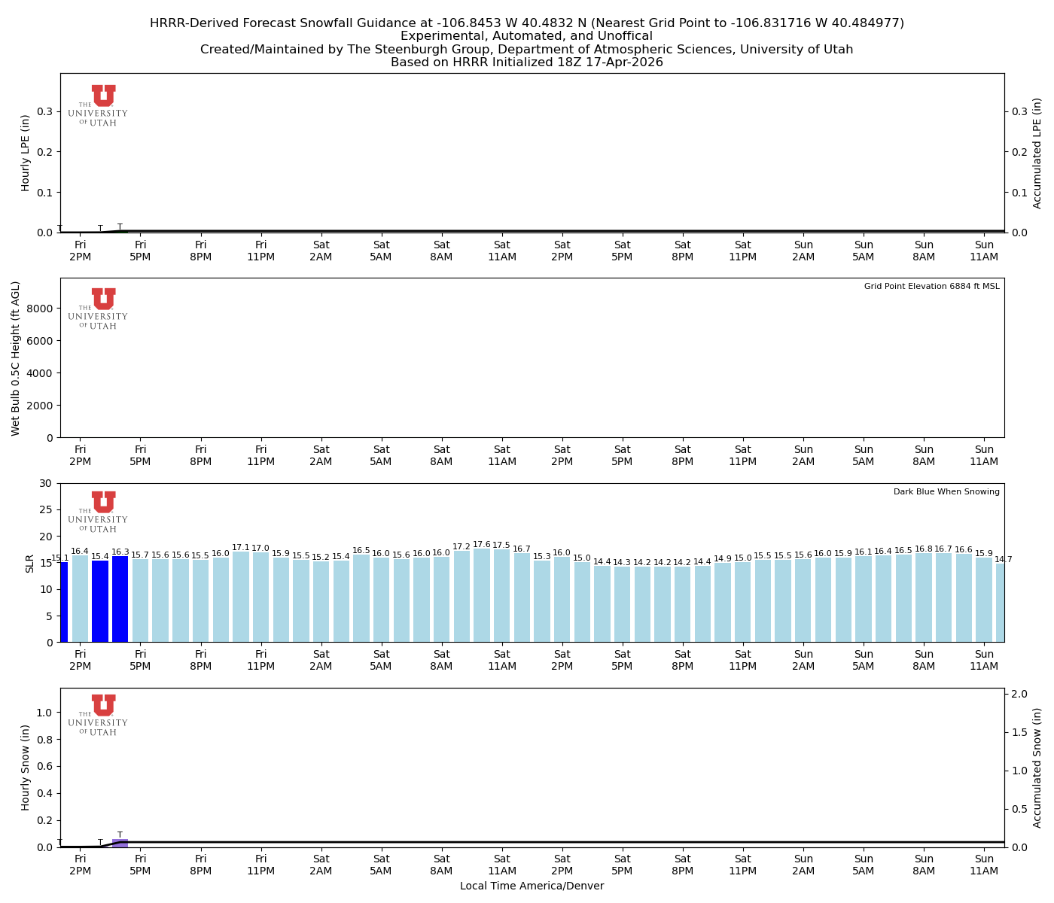Click the 'Accumulated LPE (in)' right axis label
The image size is (1054, 903).
coord(1037,153)
